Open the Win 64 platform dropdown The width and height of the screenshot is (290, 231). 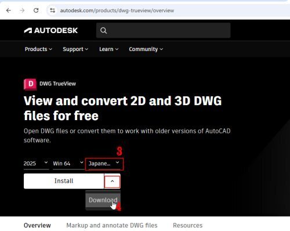pos(68,164)
